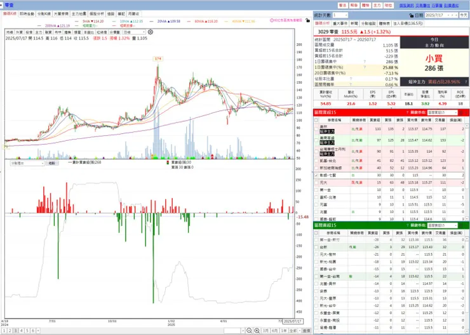Switch to the 個股分析 tab
The image size is (470, 335).
pos(97,14)
